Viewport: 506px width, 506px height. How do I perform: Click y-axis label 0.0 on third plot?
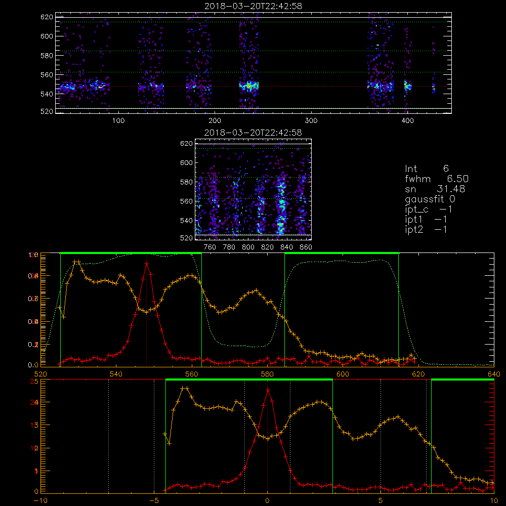[33, 365]
